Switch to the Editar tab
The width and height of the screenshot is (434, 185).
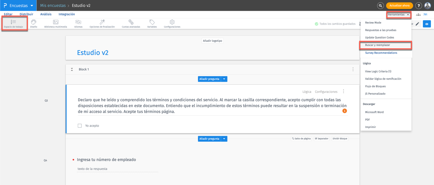pyautogui.click(x=8, y=14)
